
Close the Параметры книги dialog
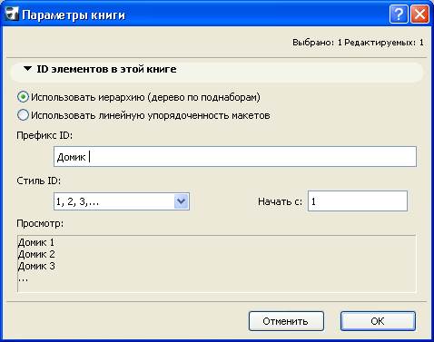pyautogui.click(x=419, y=14)
